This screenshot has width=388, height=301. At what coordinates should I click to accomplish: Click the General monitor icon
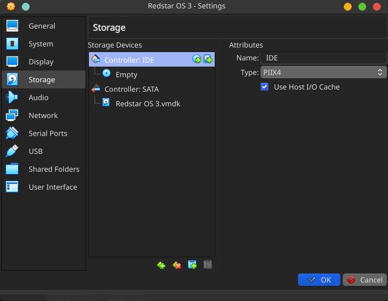click(12, 26)
